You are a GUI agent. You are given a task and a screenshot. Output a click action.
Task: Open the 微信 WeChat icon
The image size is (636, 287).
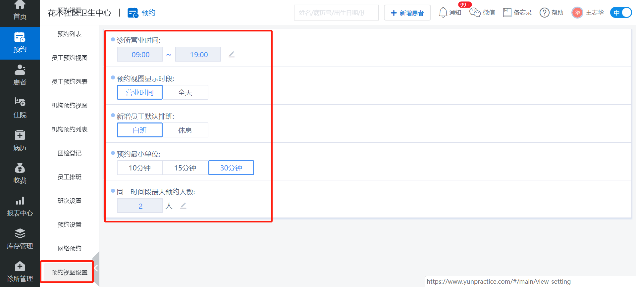pyautogui.click(x=475, y=13)
